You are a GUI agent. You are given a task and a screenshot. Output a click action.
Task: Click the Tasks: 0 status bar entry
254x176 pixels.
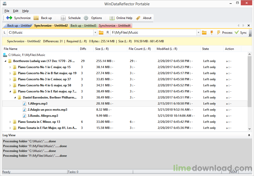tap(73, 172)
